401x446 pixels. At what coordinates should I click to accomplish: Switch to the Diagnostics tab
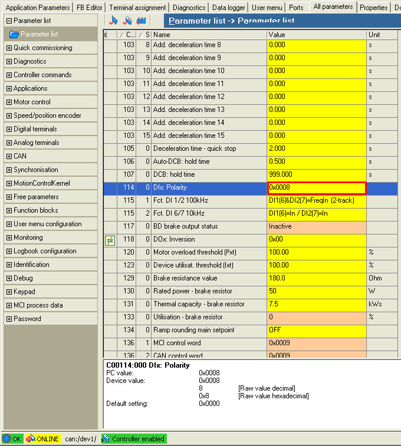coord(189,8)
